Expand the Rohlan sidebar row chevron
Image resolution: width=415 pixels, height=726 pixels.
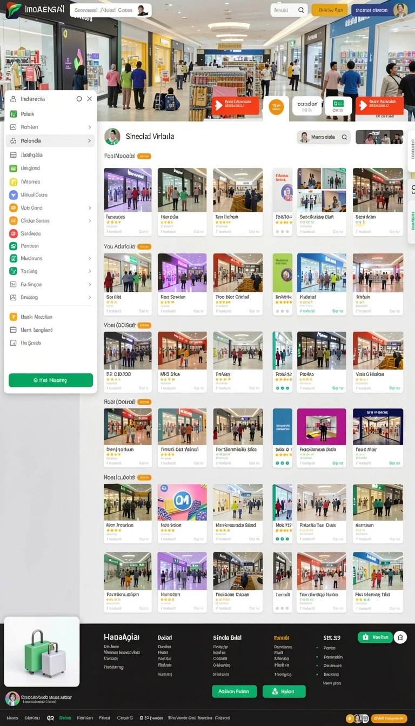(x=90, y=127)
